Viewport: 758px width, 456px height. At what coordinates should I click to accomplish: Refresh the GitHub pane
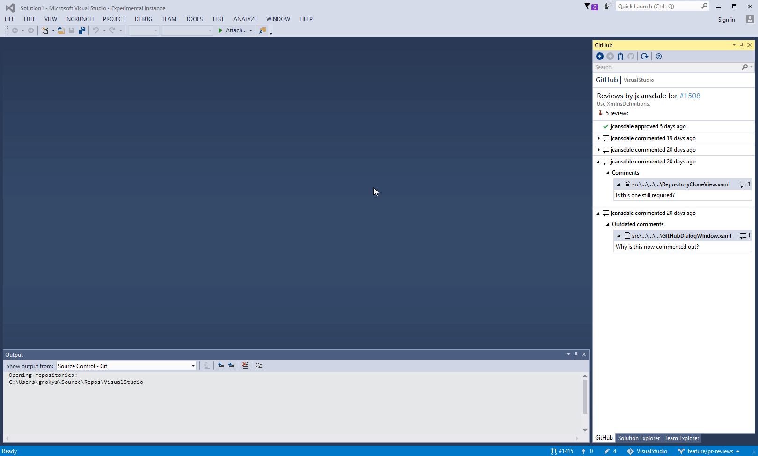click(x=644, y=56)
